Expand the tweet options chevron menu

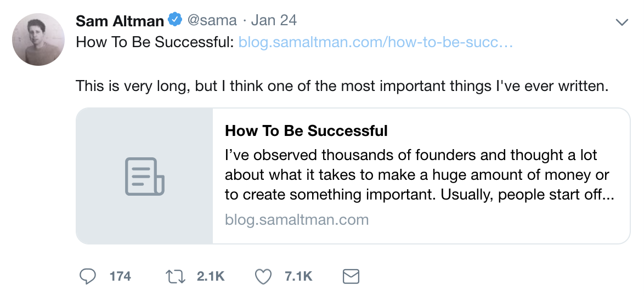(x=622, y=22)
